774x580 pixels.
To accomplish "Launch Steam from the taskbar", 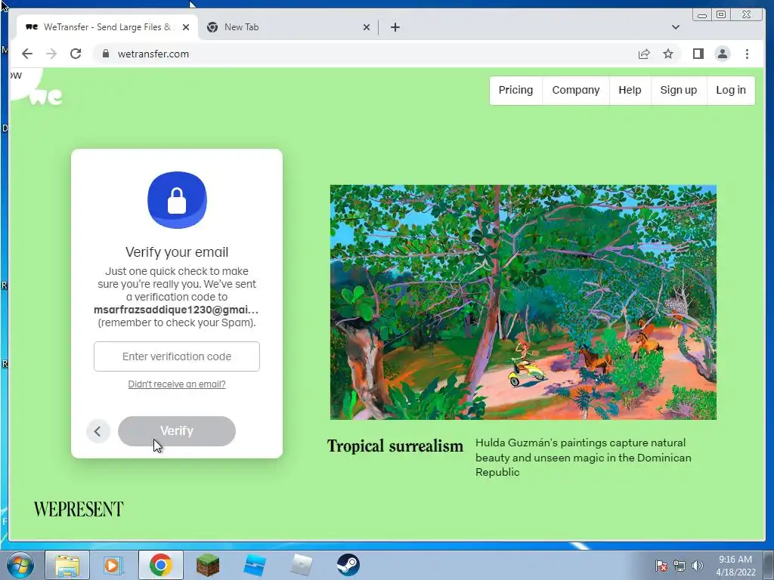I will tap(348, 565).
